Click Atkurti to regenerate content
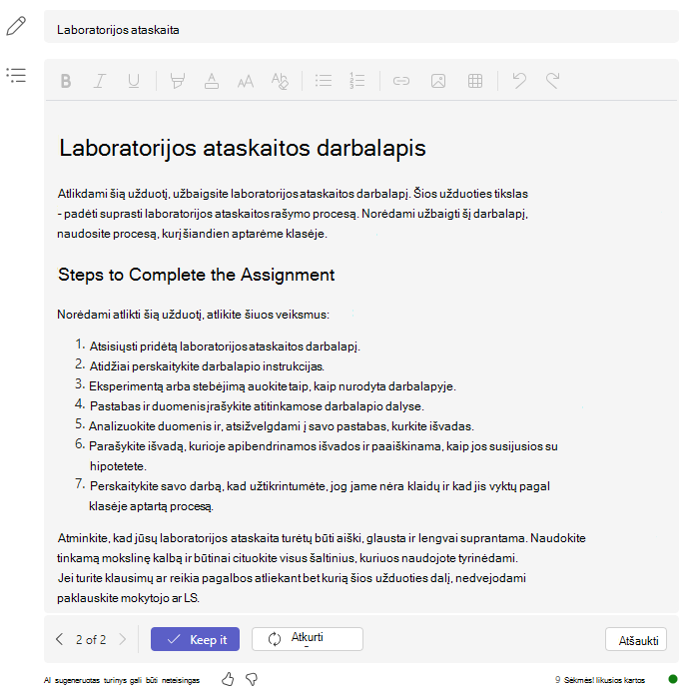 click(308, 639)
